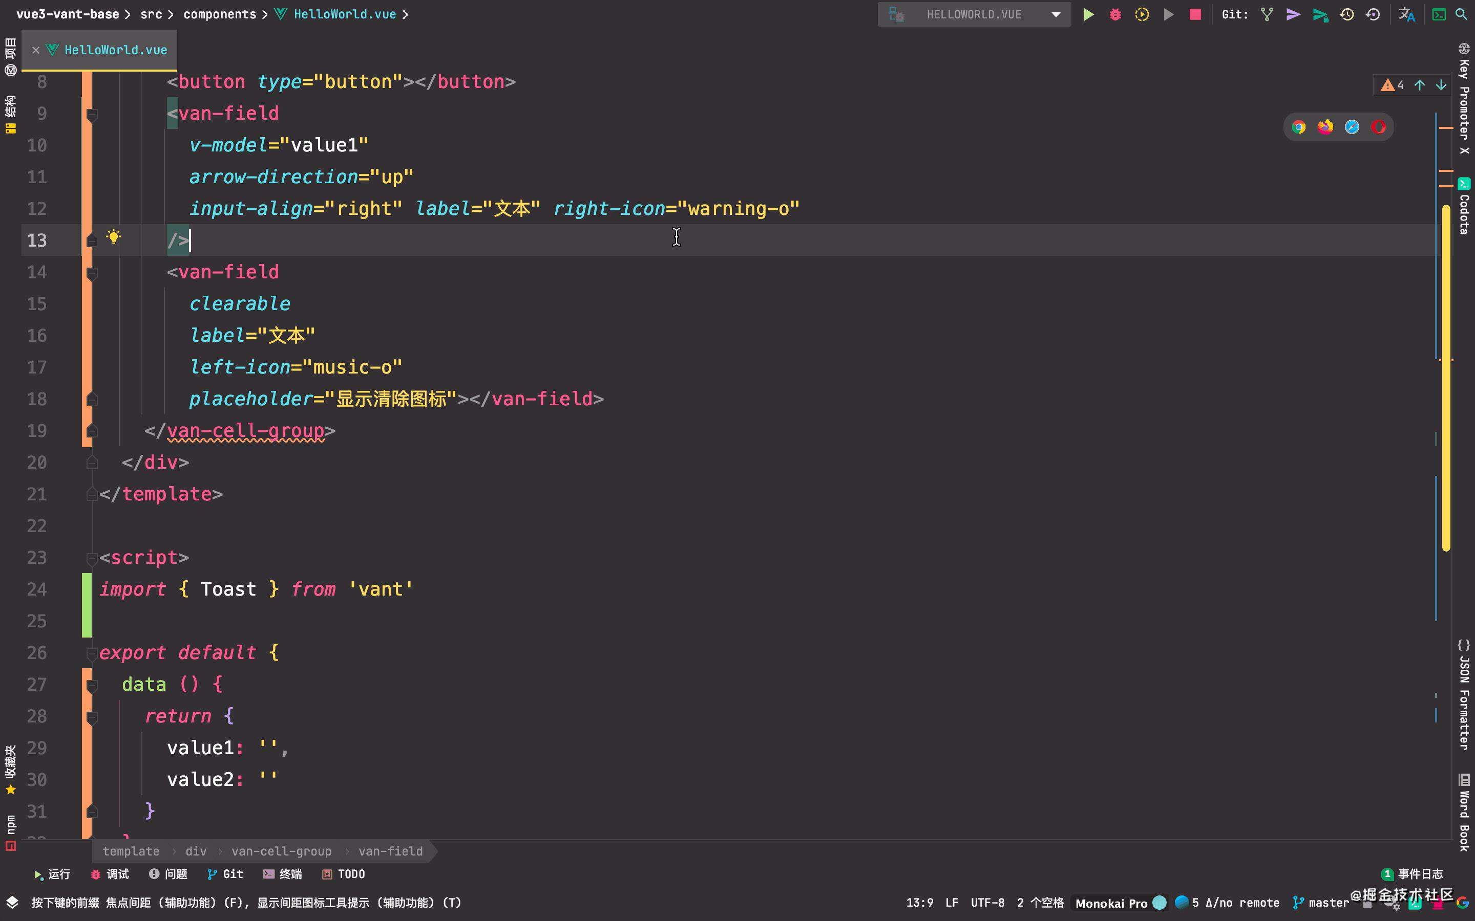
Task: Close the HelloWorld.vue editor tab
Action: tap(36, 50)
